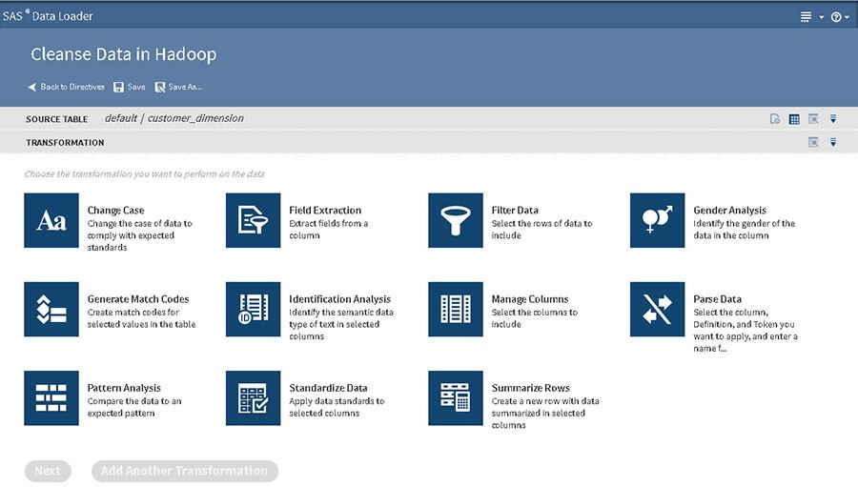
Task: Click 'Extract fields from a column' description
Action: coord(328,230)
